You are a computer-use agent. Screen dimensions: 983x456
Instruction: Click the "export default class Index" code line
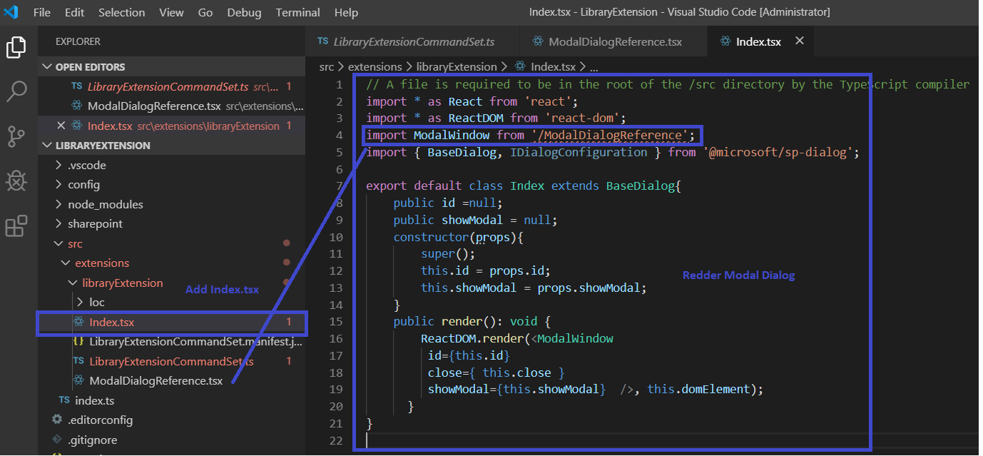coord(524,186)
